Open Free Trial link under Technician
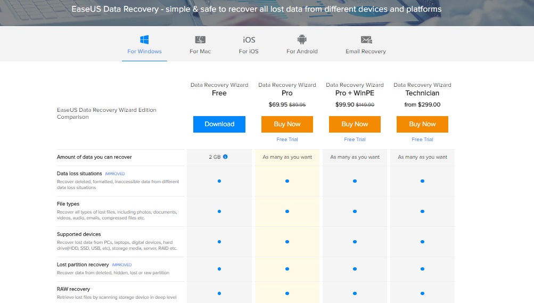 [x=422, y=139]
